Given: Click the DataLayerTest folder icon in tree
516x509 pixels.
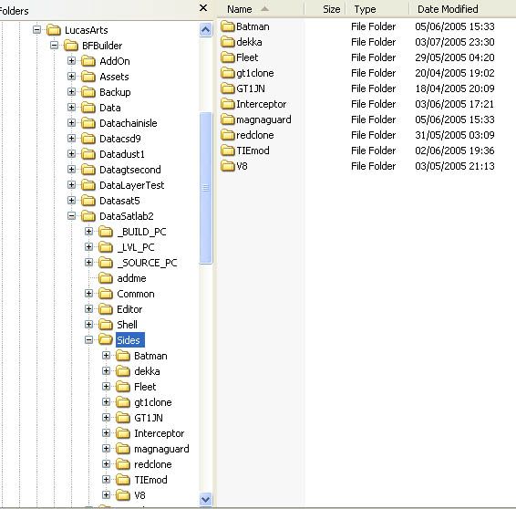Looking at the screenshot, I should [88, 185].
